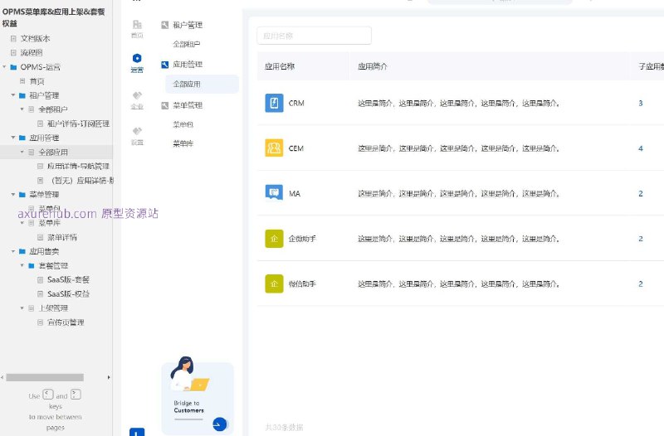Image resolution: width=664 pixels, height=436 pixels.
Task: Click the blue arrow on Bridge to Customers card
Action: 219,424
